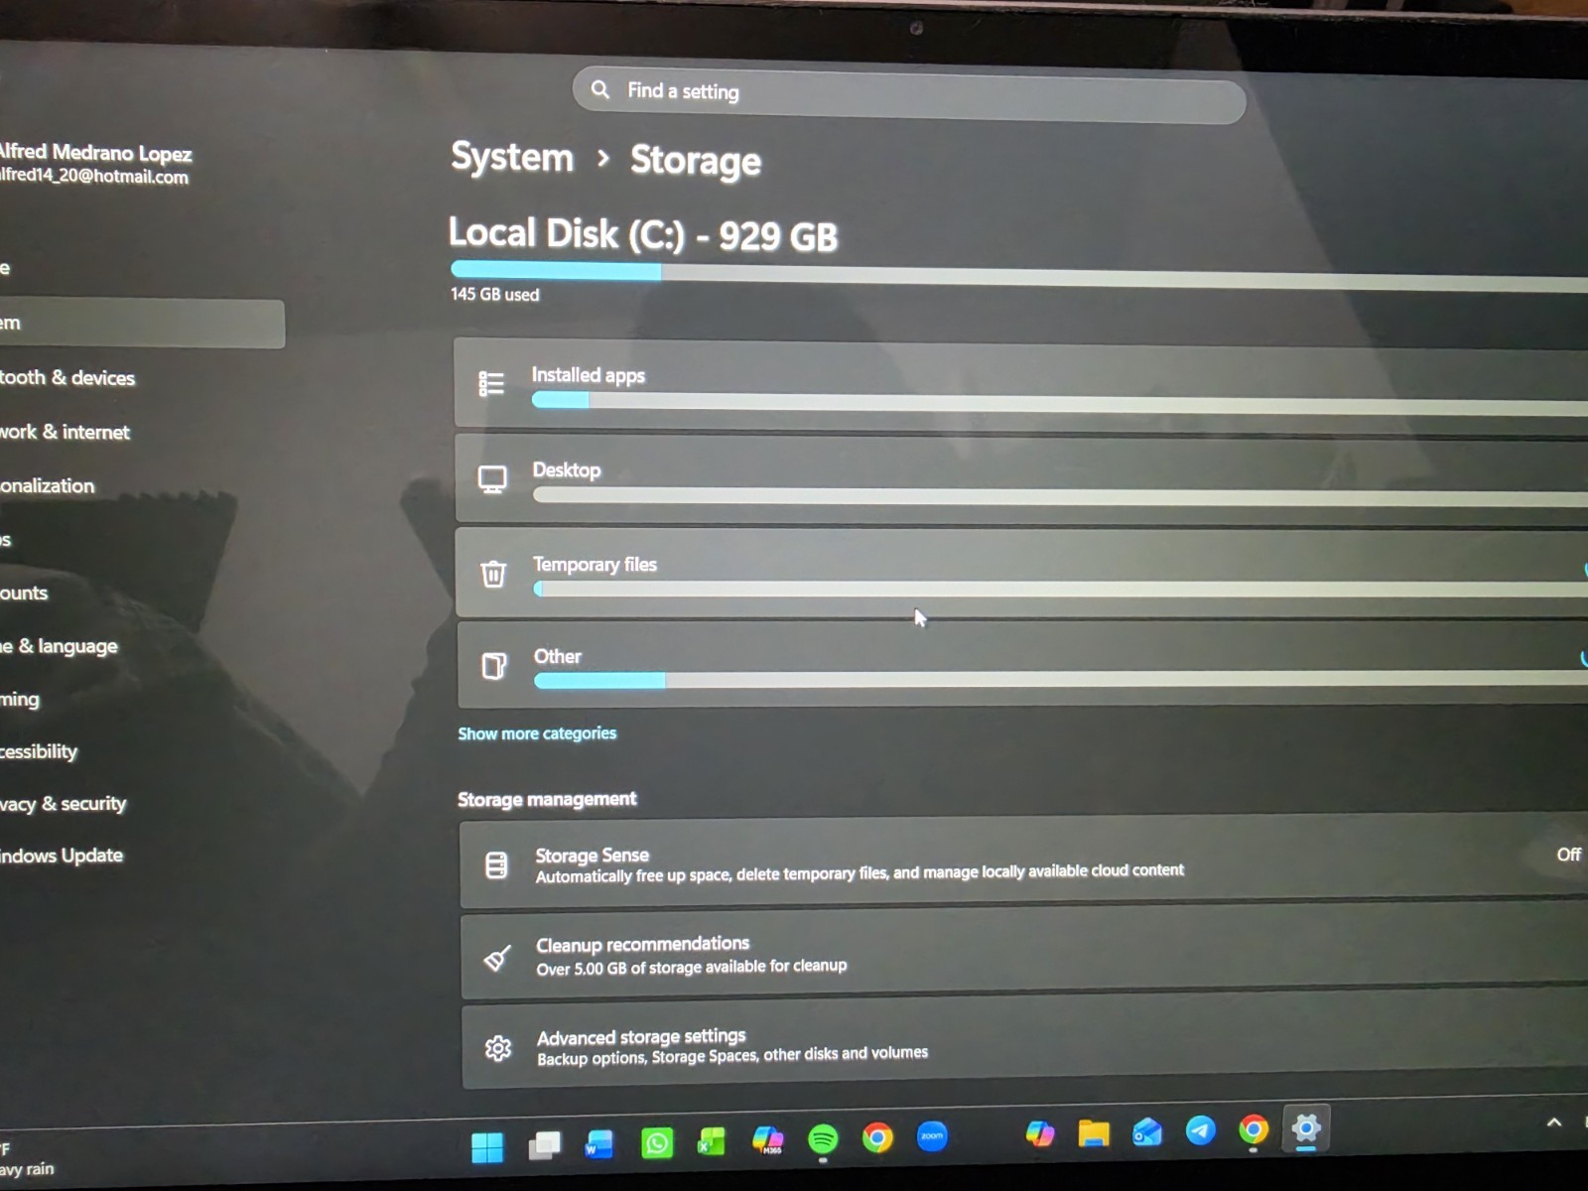Click the Backup options, Storage Spaces description

click(732, 1056)
